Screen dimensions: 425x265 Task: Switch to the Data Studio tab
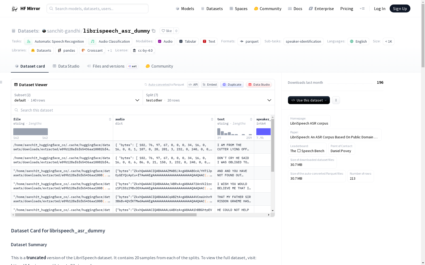click(66, 66)
